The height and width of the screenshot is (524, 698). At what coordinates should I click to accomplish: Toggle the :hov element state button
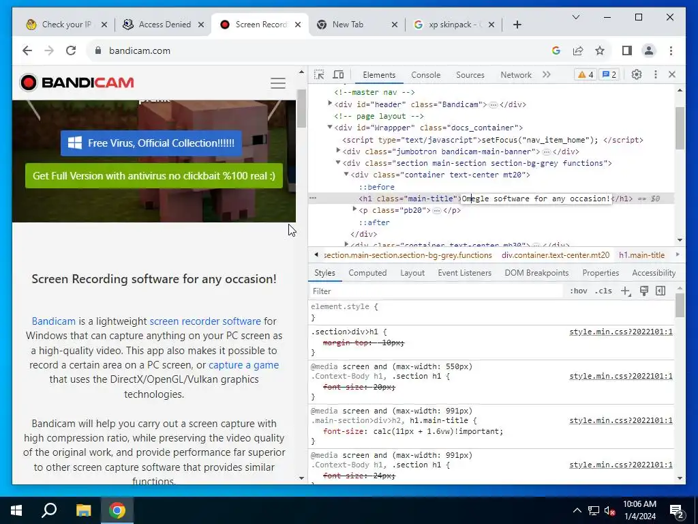pos(578,291)
